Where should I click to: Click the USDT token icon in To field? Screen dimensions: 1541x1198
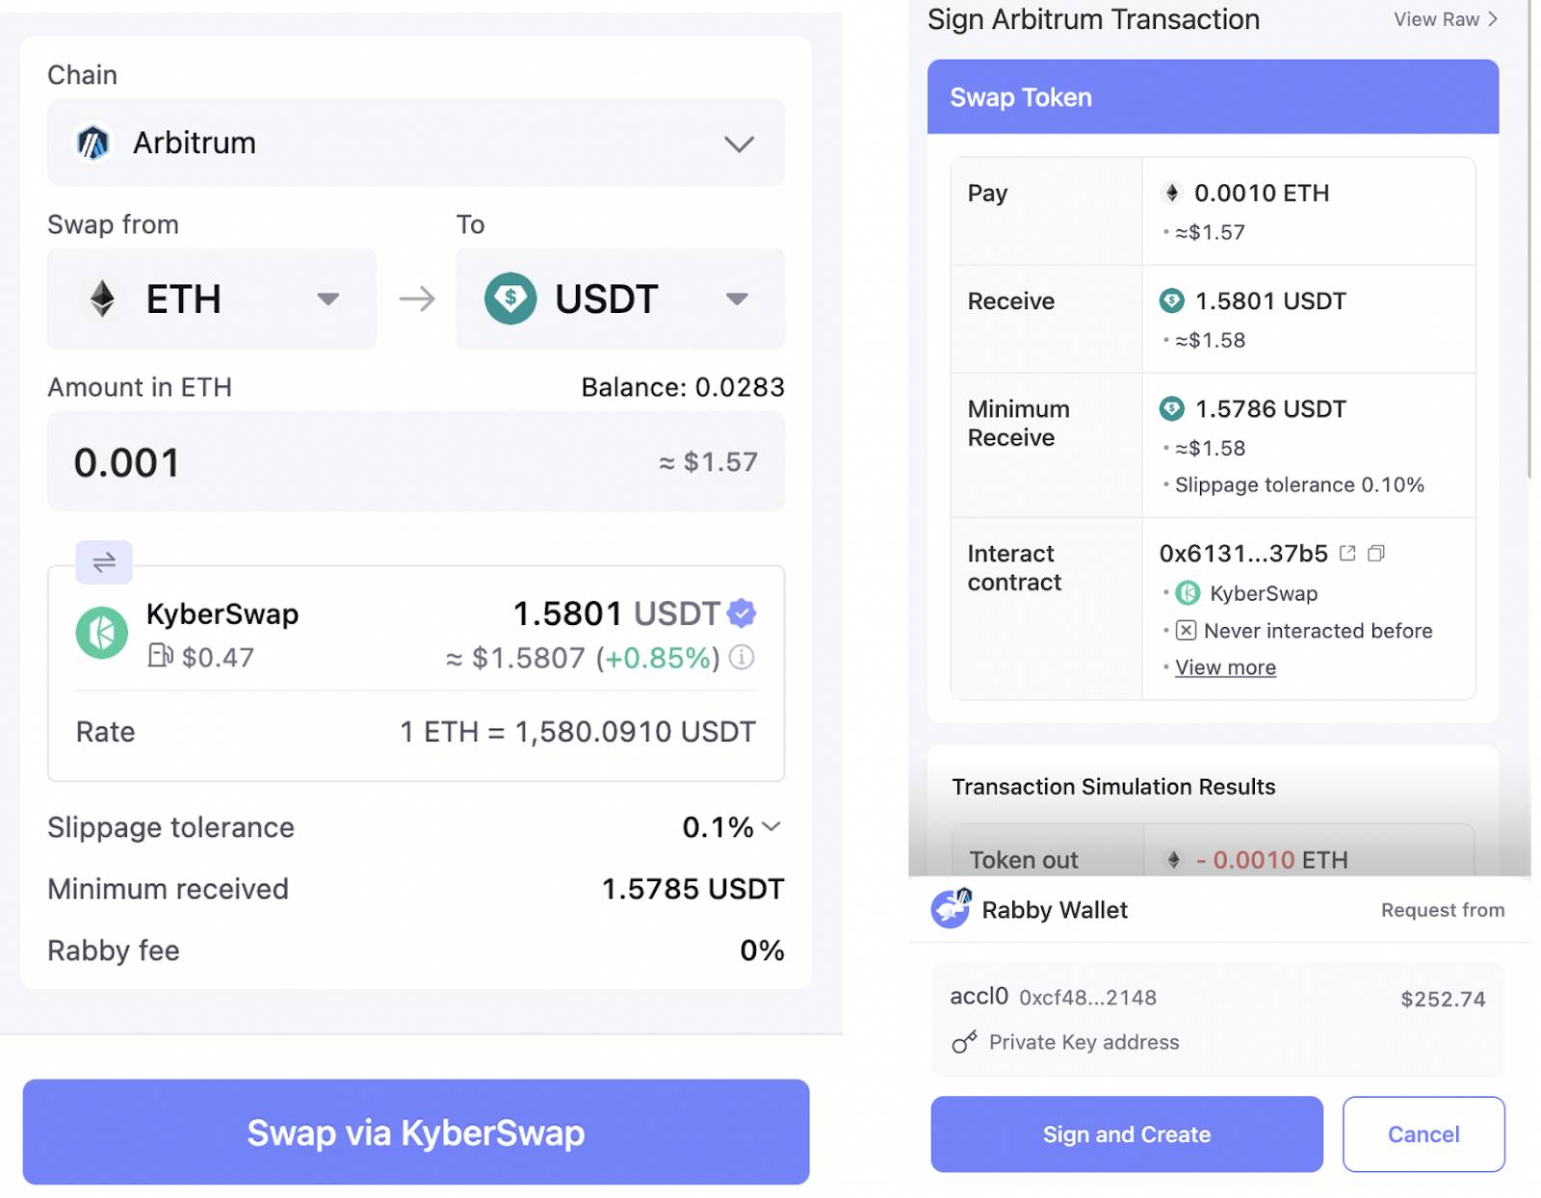[510, 299]
